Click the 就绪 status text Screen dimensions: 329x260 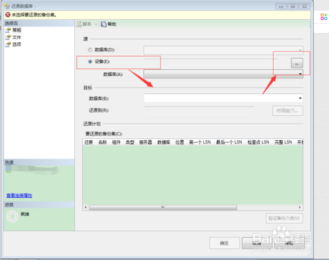point(25,214)
